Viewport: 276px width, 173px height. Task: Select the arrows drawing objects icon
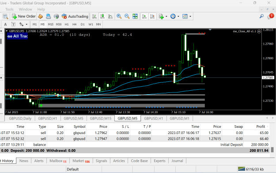[x=21, y=24]
